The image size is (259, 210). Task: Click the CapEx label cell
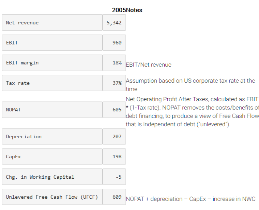(52, 156)
